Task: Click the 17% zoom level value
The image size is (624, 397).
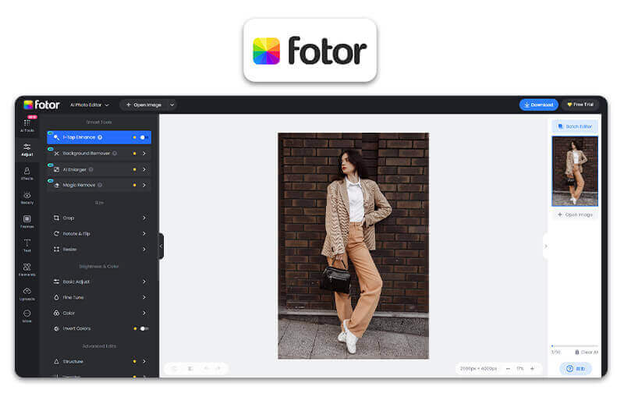Action: [519, 369]
